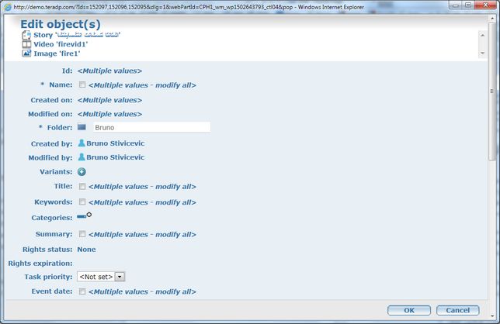Image resolution: width=500 pixels, height=324 pixels.
Task: Enable the Title modify-all checkbox
Action: point(82,186)
